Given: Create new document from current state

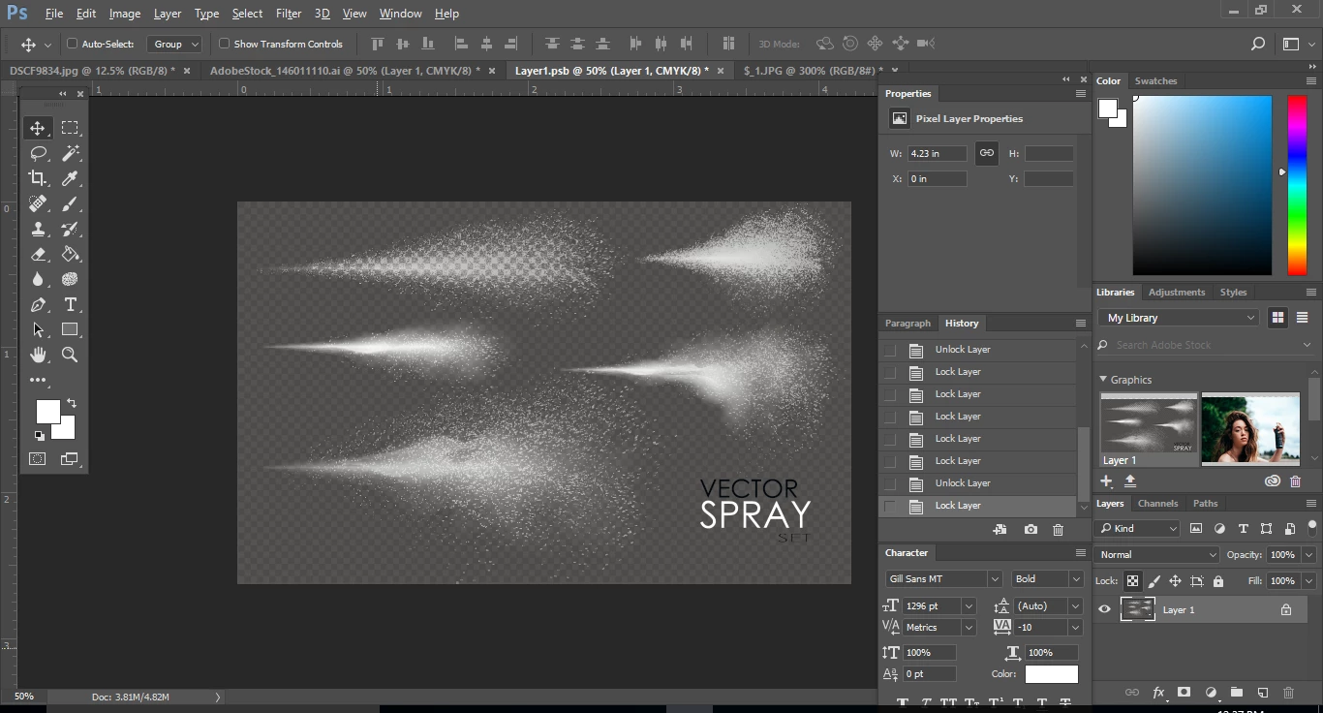Looking at the screenshot, I should [1000, 530].
